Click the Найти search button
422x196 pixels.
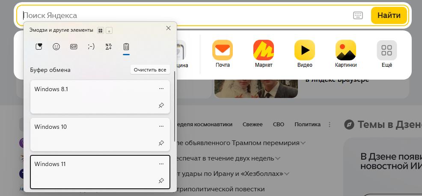[x=389, y=15]
